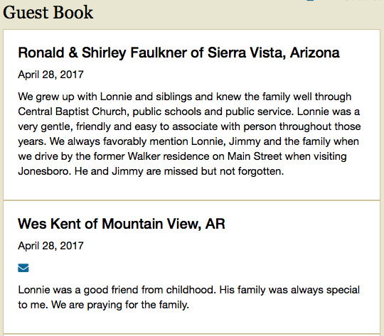Click the word Jonesboro in first message
Viewport: 384px width, 336px height.
(44, 171)
